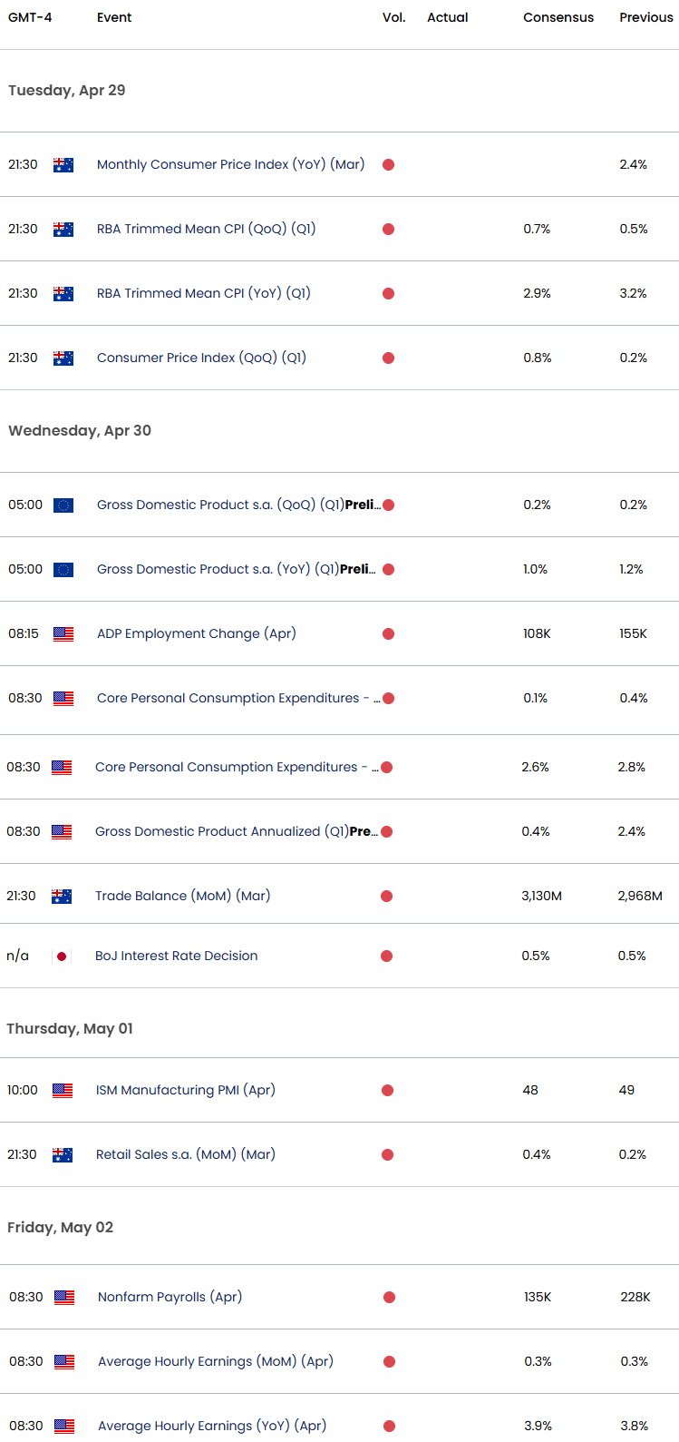Screen dimensions: 679x1442
Task: Expand the Gross Domestic Product Annualized preliminary entry
Action: 240,831
